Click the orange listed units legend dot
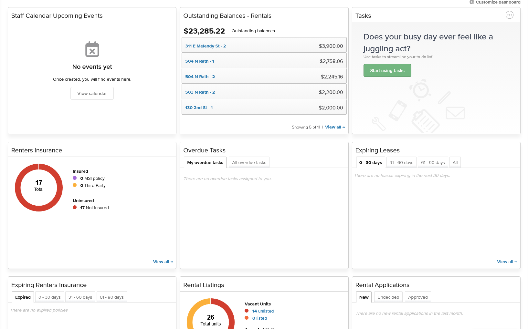Screen dimensions: 528x329 247,318
